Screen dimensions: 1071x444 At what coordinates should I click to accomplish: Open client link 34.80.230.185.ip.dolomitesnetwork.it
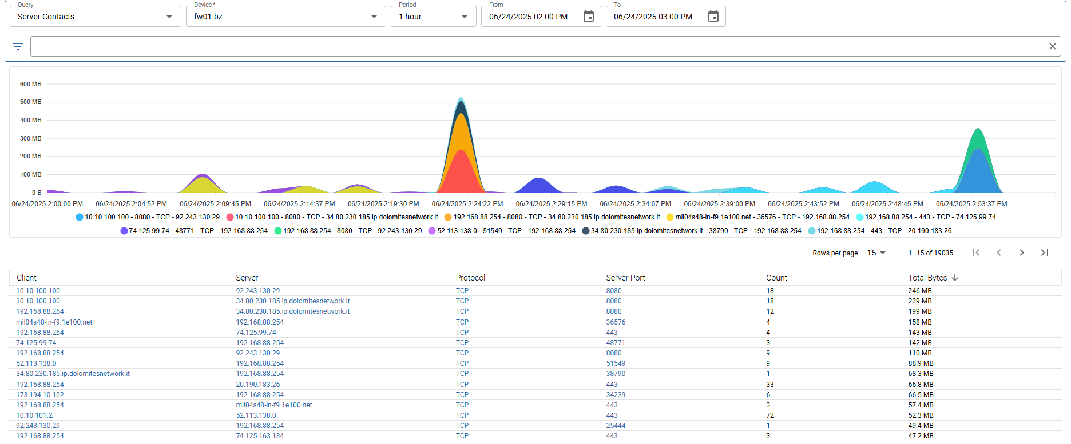(x=73, y=374)
